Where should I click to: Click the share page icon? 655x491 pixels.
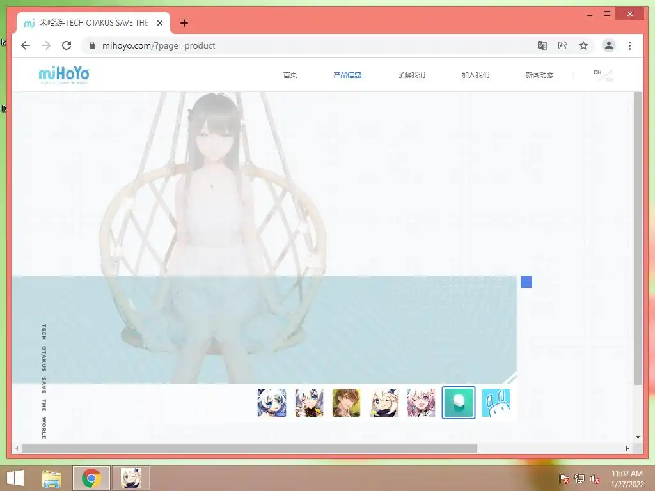pyautogui.click(x=563, y=45)
